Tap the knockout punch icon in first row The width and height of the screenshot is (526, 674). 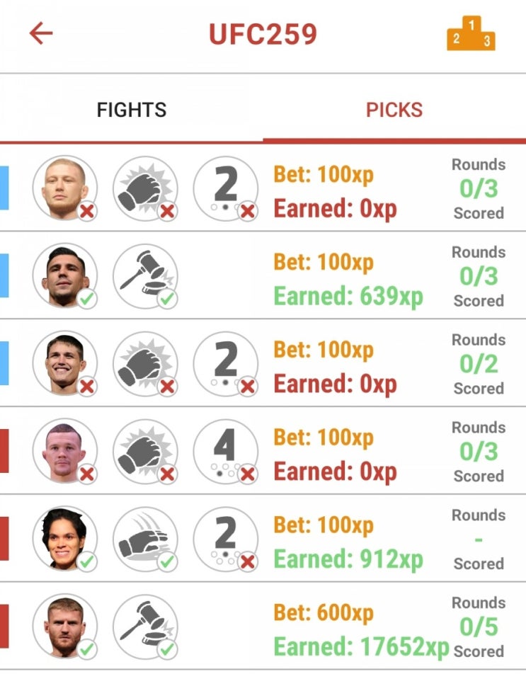pos(145,188)
